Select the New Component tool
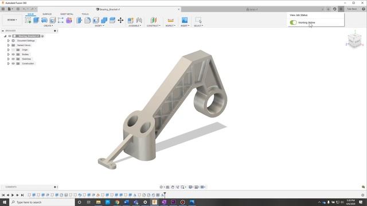 pos(131,21)
